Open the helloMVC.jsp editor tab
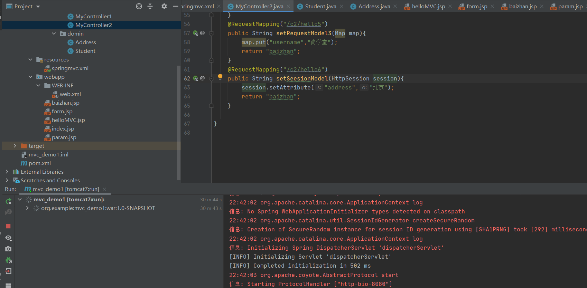587x288 pixels. (x=428, y=6)
